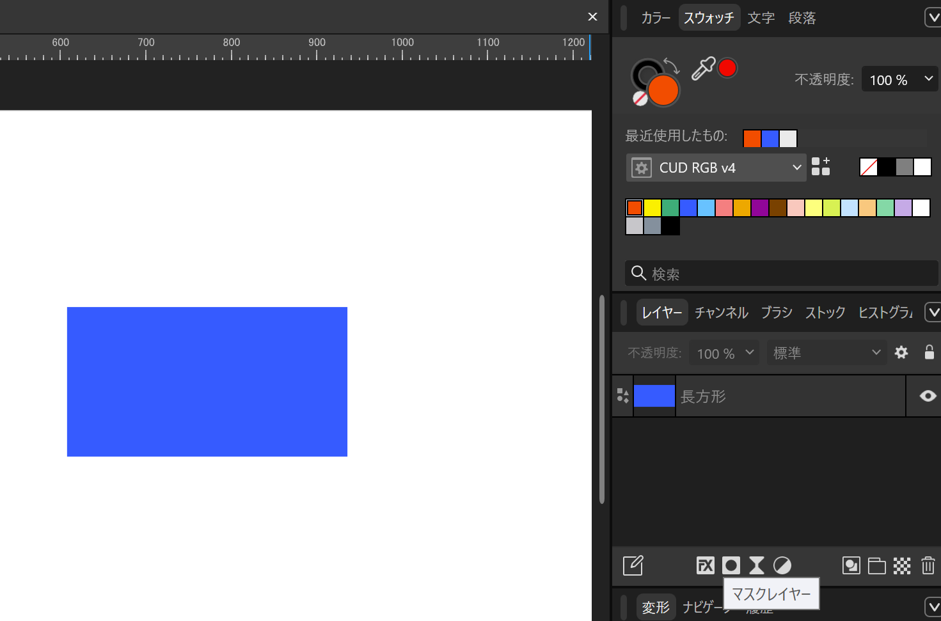Click the blue 長方形 layer thumbnail

[654, 396]
